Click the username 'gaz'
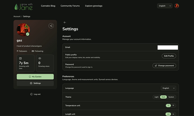 [x=19, y=40]
